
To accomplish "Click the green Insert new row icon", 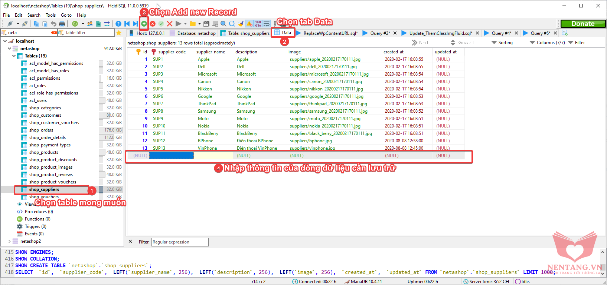I will (144, 24).
